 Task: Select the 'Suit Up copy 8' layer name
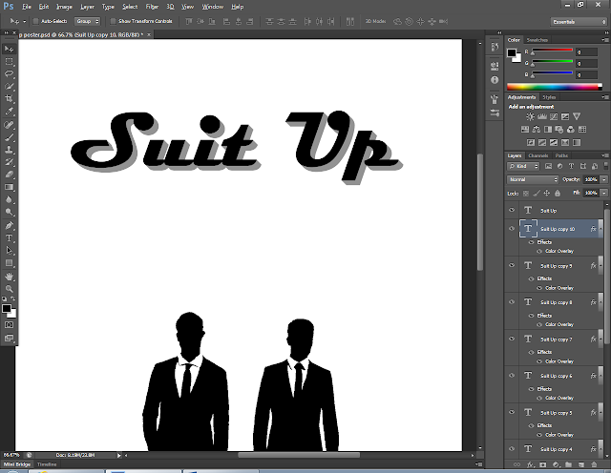tap(557, 302)
